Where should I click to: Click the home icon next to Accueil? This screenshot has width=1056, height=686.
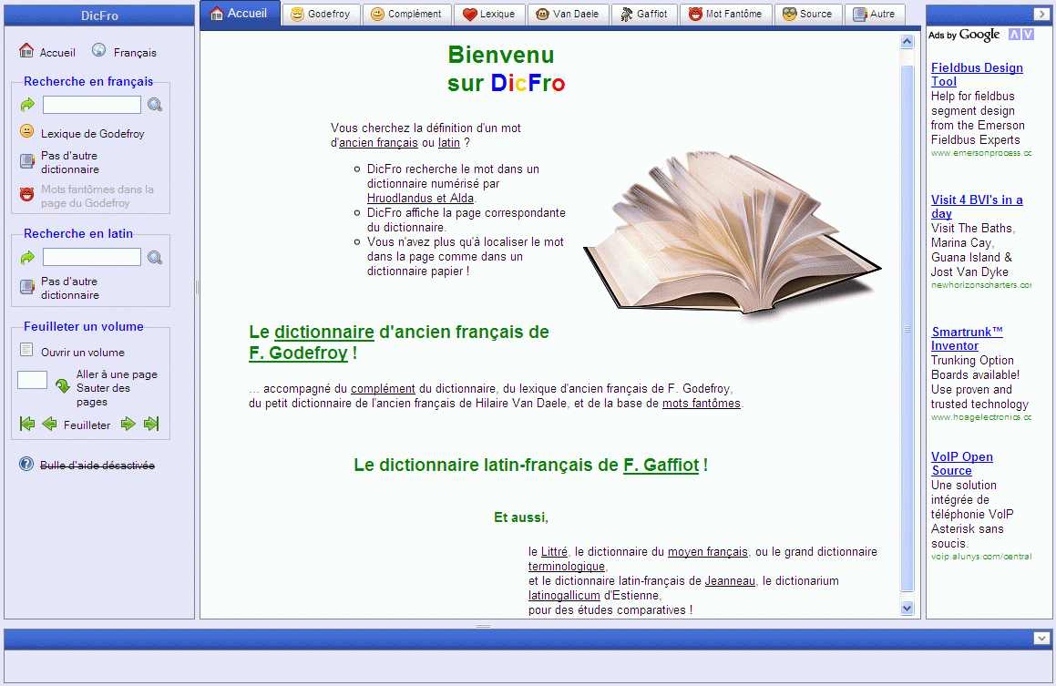coord(26,50)
